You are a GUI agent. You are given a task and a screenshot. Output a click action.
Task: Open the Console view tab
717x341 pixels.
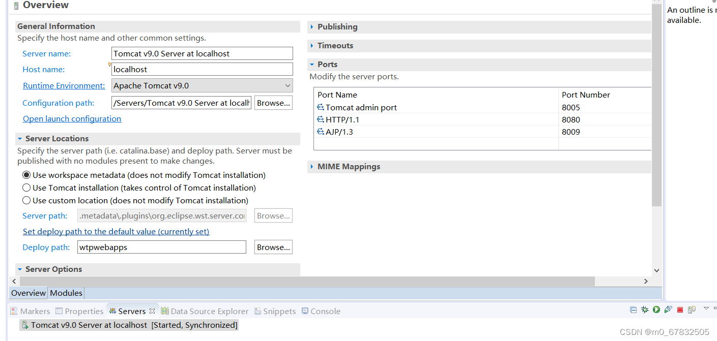pyautogui.click(x=321, y=311)
